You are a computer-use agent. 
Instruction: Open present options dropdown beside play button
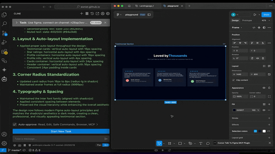click(259, 15)
